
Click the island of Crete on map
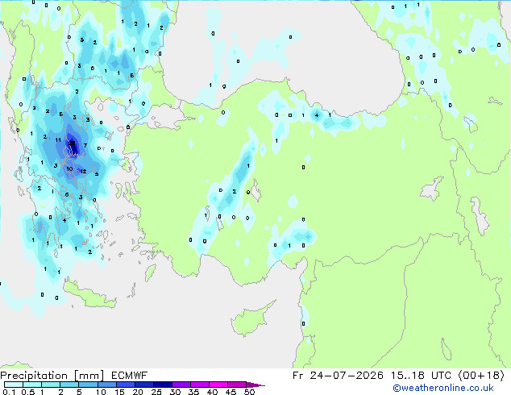[x=89, y=295]
